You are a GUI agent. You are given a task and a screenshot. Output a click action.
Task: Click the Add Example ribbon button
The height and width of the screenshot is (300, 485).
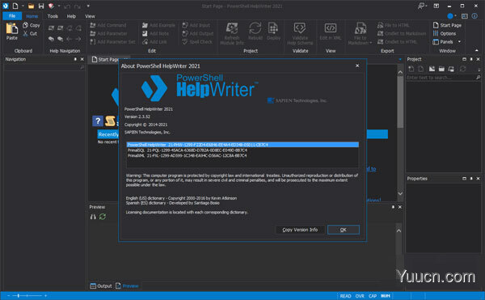tap(158, 25)
